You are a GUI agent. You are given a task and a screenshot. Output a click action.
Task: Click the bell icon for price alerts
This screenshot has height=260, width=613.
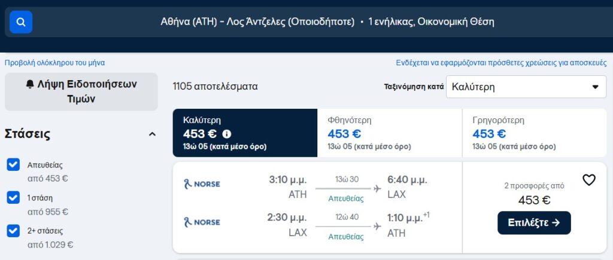(x=30, y=84)
